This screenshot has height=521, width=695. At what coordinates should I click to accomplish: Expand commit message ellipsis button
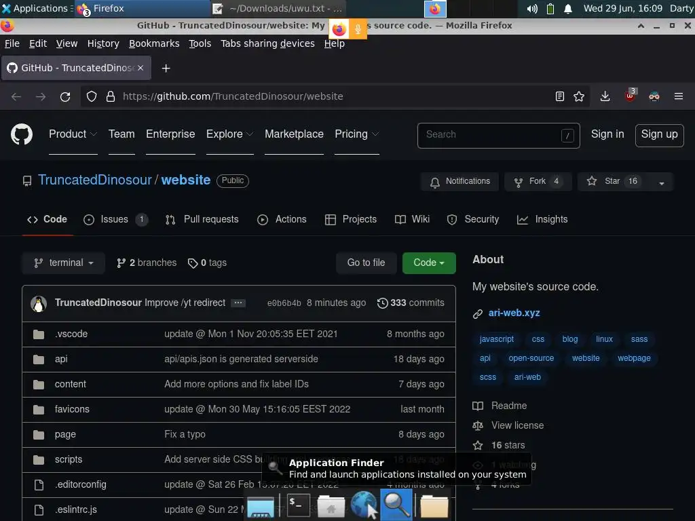(238, 303)
